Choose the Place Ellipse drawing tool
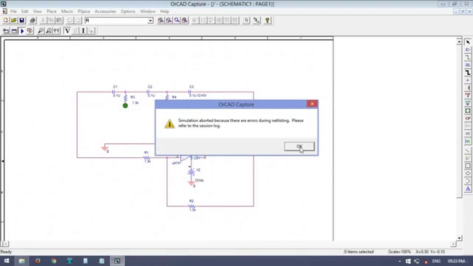 click(x=468, y=174)
